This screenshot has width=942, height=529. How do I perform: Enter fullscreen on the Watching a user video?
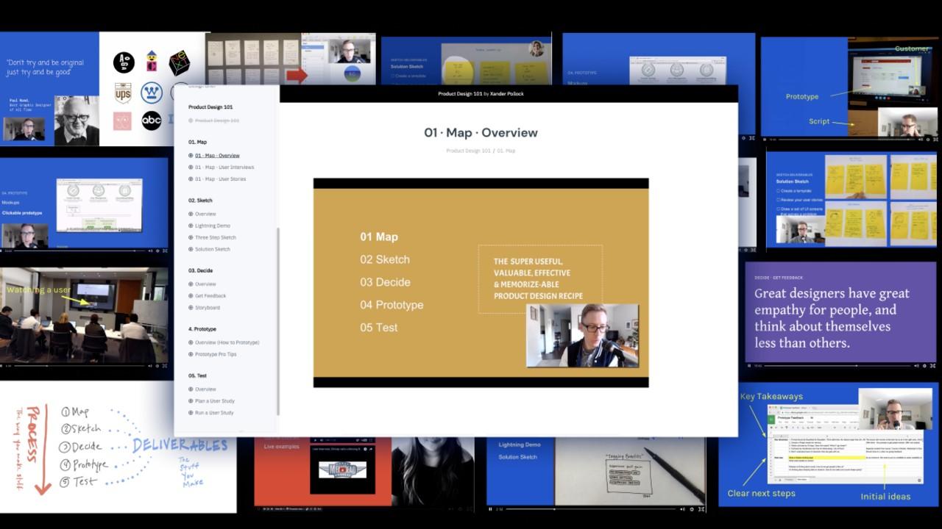163,365
